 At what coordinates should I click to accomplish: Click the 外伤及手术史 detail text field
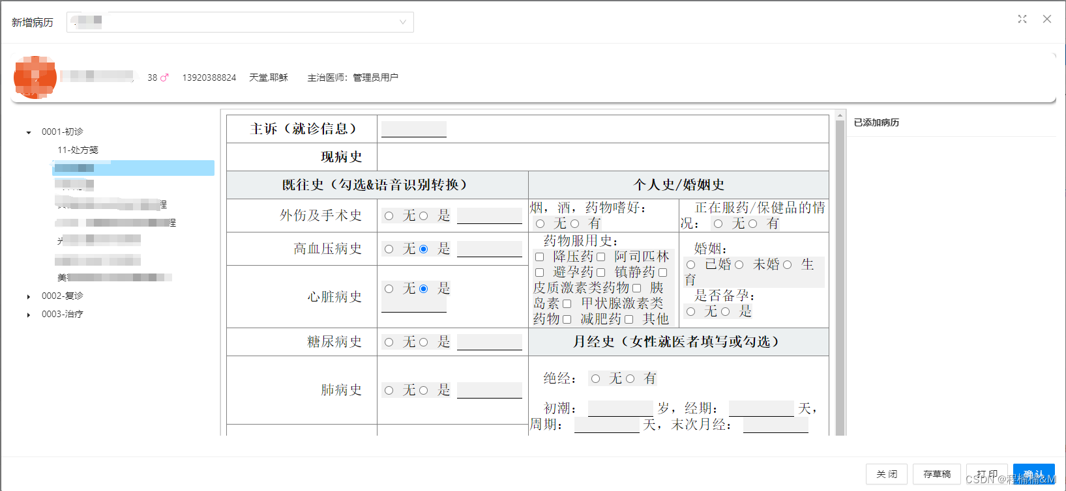point(490,216)
